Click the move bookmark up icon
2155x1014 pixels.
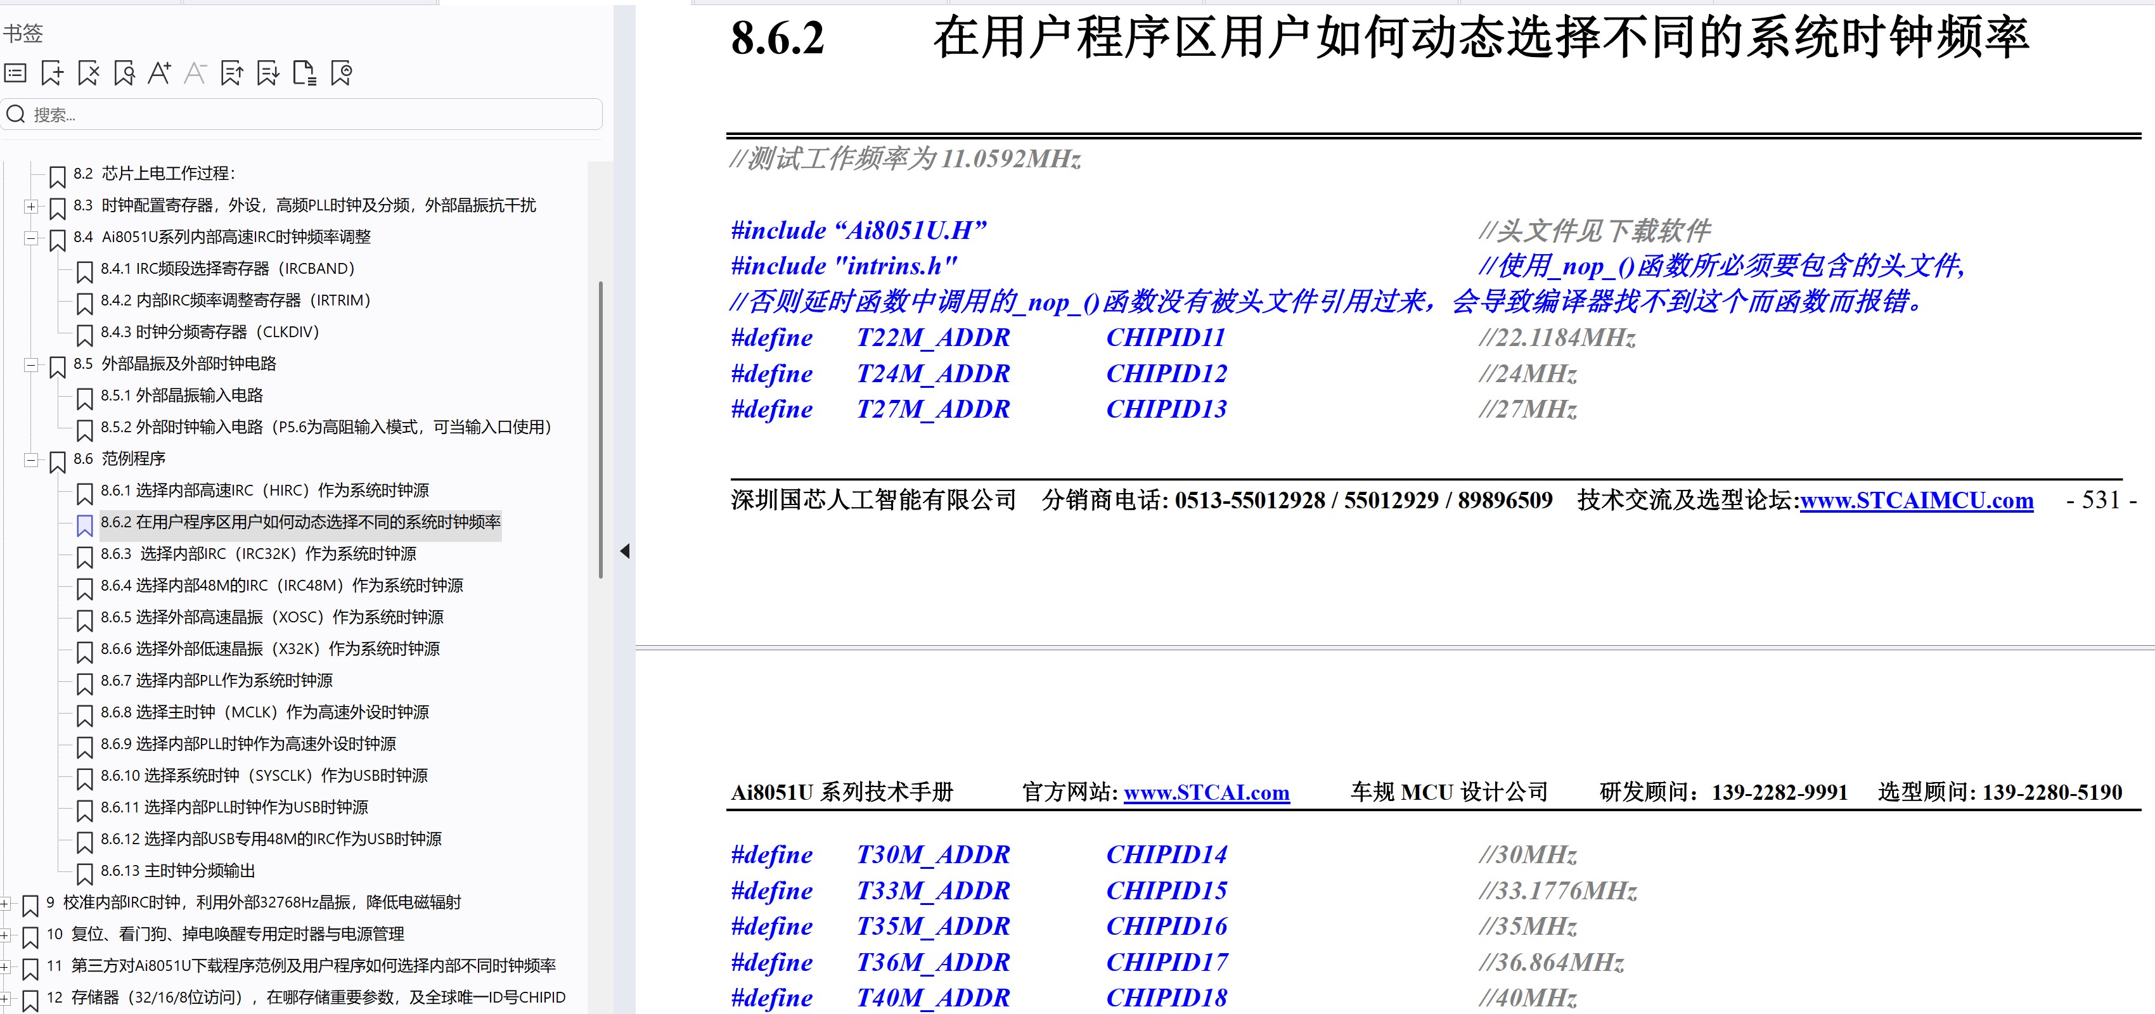pyautogui.click(x=233, y=73)
